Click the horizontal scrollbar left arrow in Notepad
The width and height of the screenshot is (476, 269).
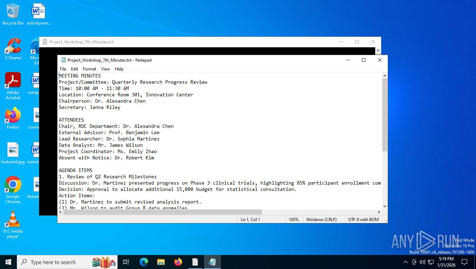[61, 212]
